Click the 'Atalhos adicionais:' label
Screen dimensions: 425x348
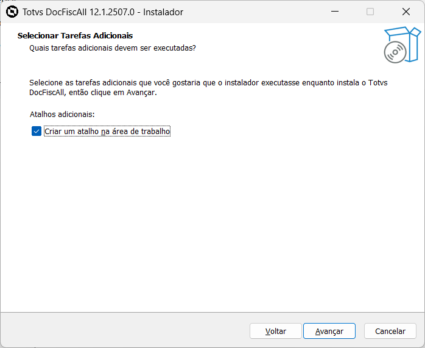coord(62,115)
